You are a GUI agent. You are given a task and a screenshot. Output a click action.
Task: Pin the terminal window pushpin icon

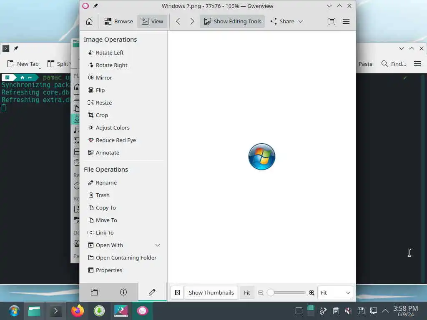16,48
